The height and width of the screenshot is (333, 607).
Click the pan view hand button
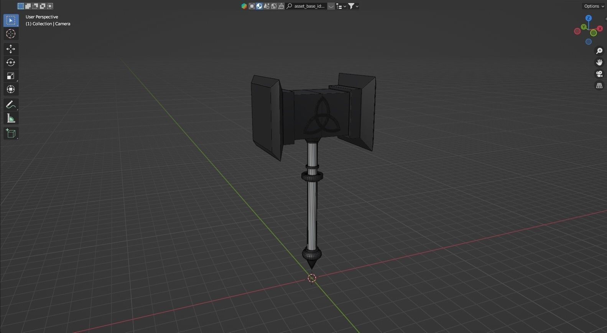599,62
